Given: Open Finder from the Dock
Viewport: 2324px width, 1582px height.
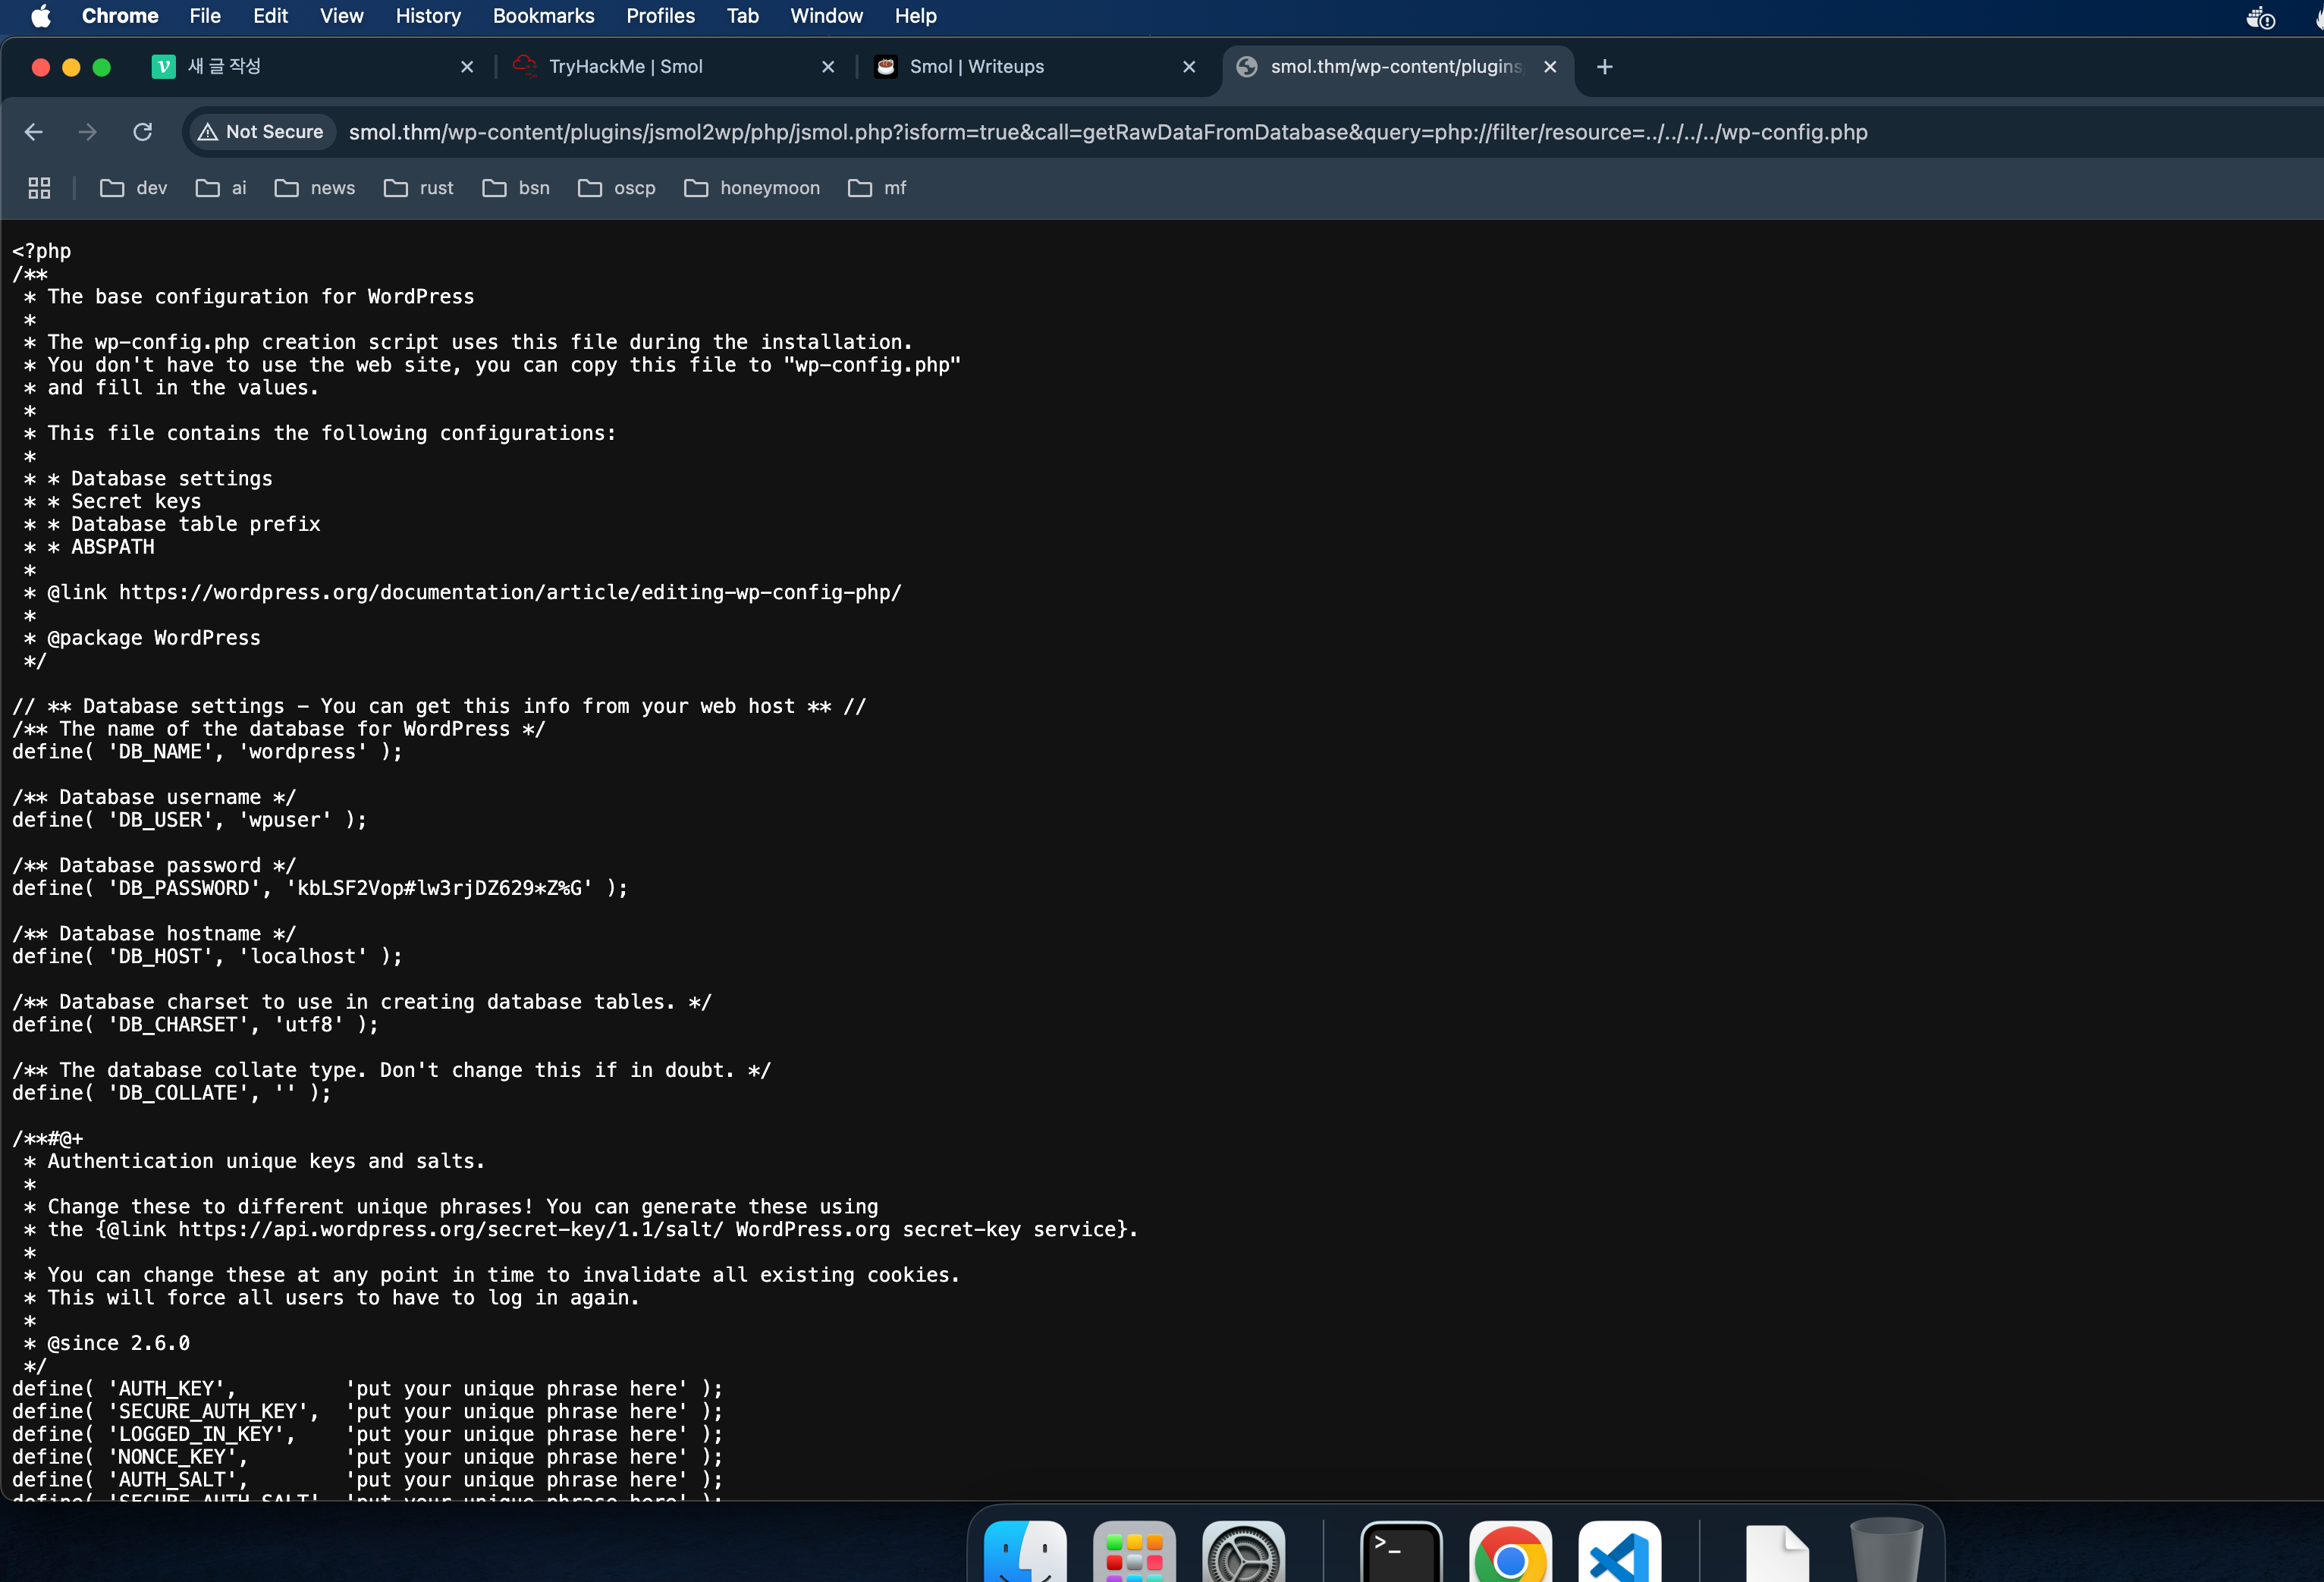Looking at the screenshot, I should 1024,1551.
